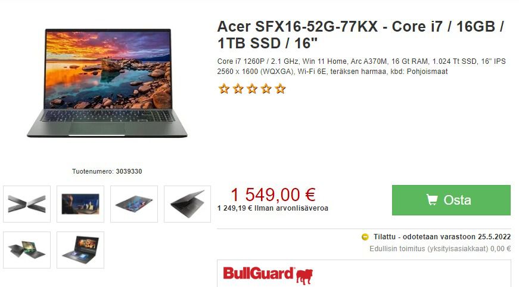Click the third rating star

(x=252, y=89)
